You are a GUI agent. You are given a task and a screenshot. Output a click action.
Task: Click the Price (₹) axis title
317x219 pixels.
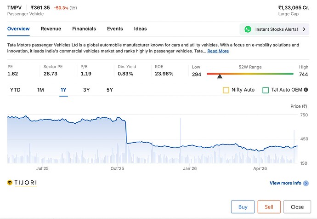299,106
